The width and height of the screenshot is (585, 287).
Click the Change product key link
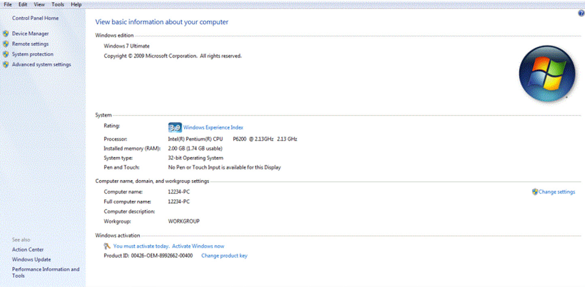point(224,255)
